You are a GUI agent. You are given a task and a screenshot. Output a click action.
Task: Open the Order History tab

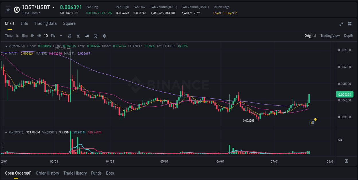47,173
